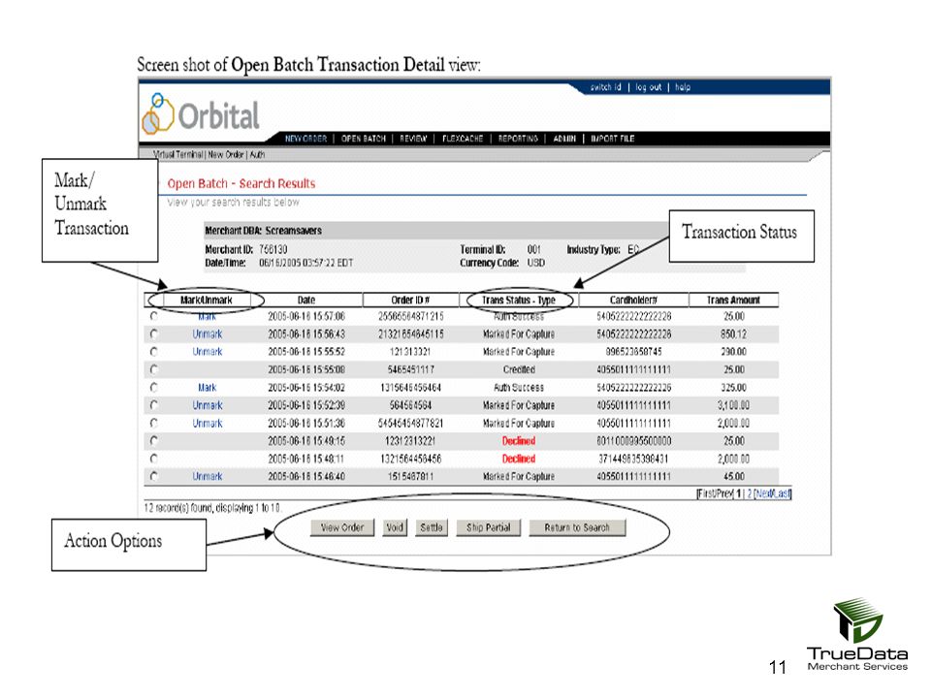Open the NEW ORDER menu

(305, 139)
